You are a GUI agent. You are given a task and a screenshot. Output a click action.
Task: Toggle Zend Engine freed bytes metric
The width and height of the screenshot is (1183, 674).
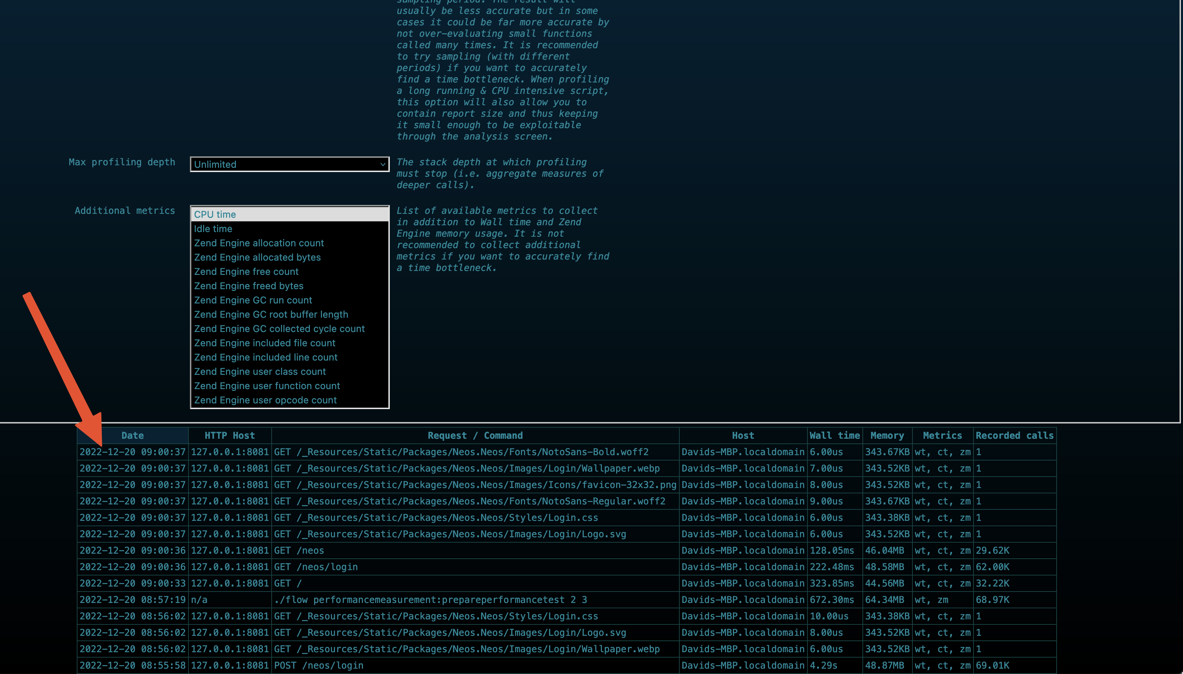(x=248, y=285)
